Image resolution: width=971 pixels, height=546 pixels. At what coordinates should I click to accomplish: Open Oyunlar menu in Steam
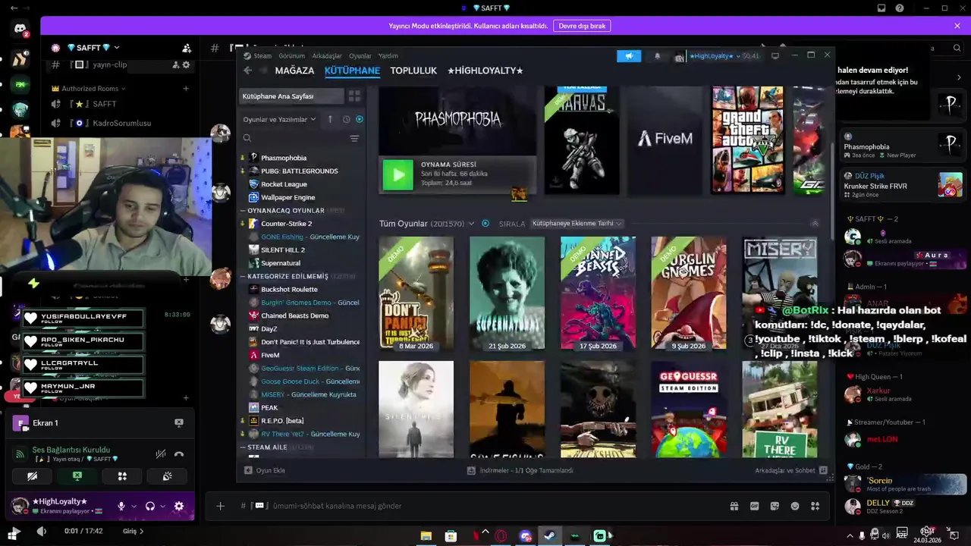point(360,56)
